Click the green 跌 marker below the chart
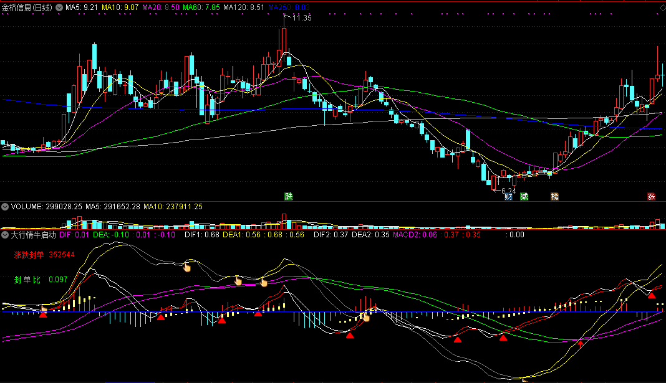Viewport: 666px width, 383px height. [288, 196]
